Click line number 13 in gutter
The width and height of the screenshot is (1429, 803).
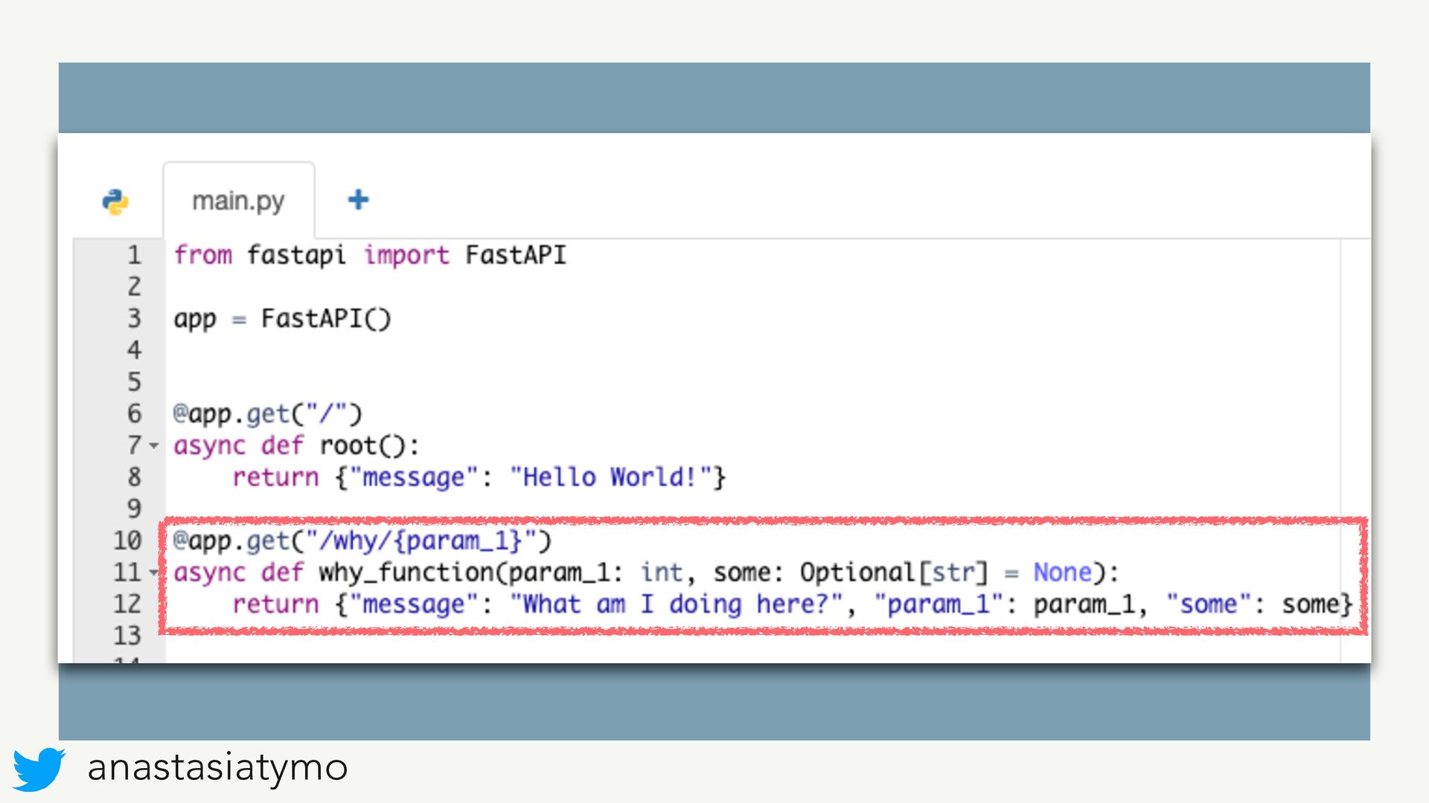click(x=127, y=636)
